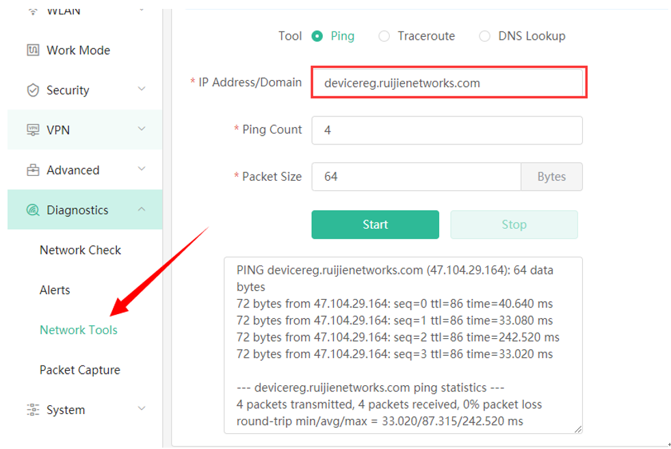The image size is (671, 449).
Task: Click the green Start button
Action: (x=376, y=224)
